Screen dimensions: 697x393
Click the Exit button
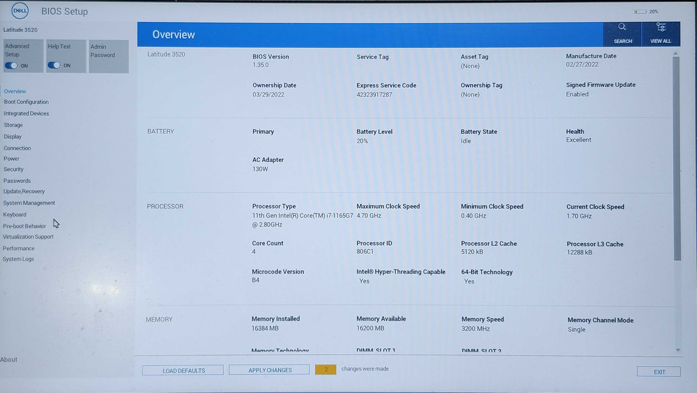click(659, 372)
